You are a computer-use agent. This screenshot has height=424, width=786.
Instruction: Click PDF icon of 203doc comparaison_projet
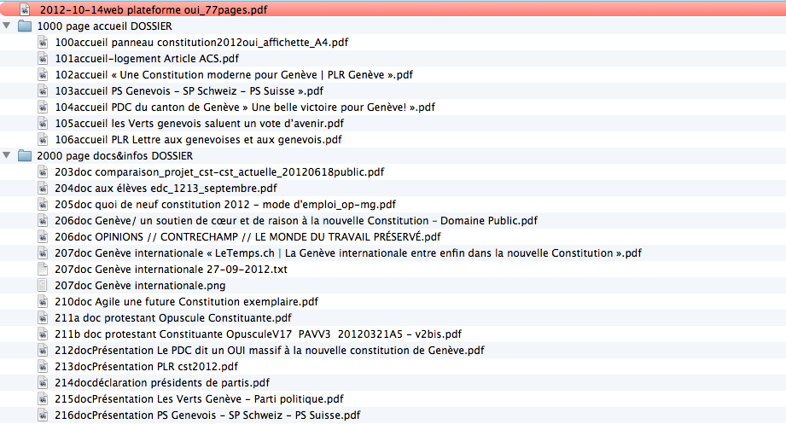tap(44, 172)
